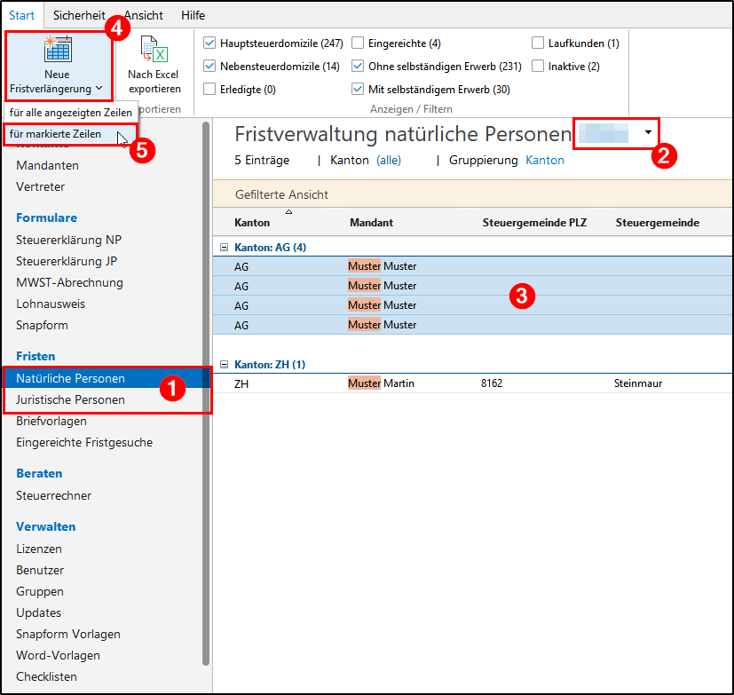This screenshot has width=734, height=695.
Task: Switch to the Hilfe tab
Action: click(x=193, y=15)
